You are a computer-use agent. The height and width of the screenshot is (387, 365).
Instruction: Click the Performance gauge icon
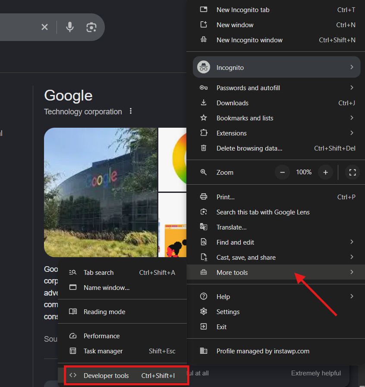[73, 336]
